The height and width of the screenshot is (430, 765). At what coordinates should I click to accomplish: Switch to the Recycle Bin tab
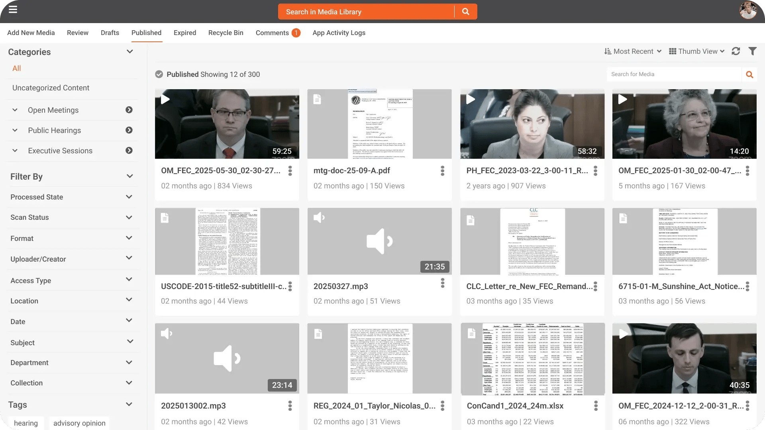(x=226, y=33)
